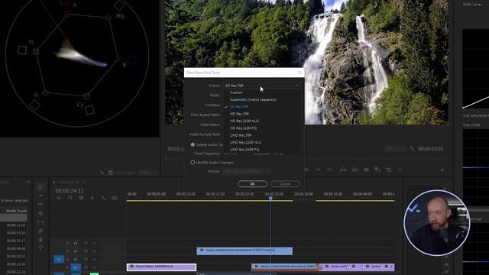Choose UHD Rec.2100 PQ preset
This screenshot has height=275, width=489.
pyautogui.click(x=244, y=150)
